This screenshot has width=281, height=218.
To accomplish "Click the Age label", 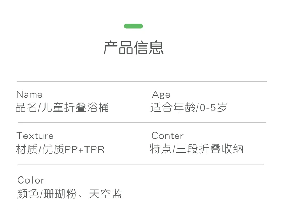I will pyautogui.click(x=161, y=95).
